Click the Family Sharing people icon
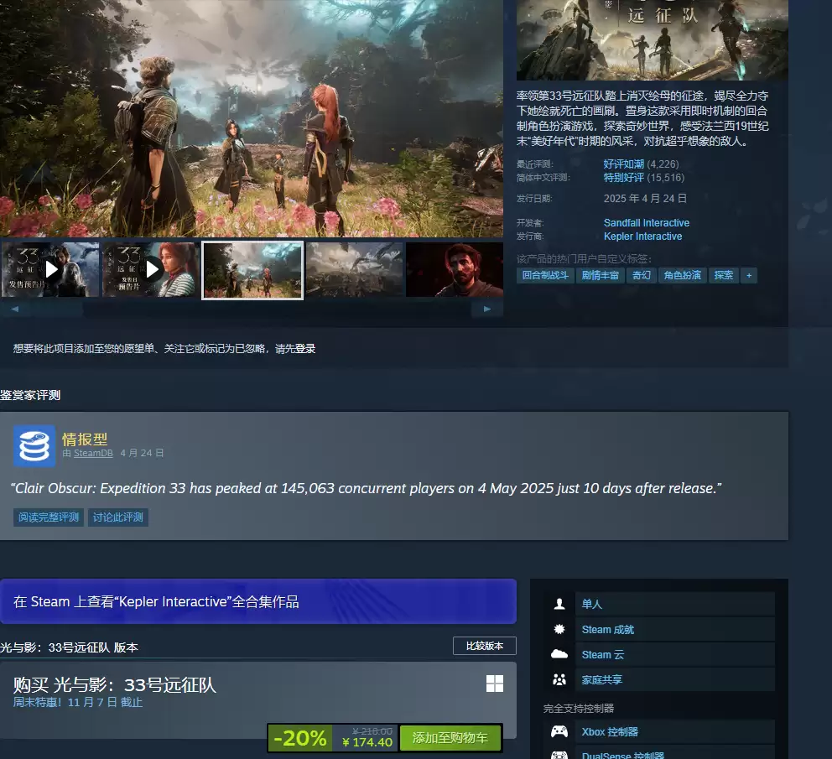This screenshot has height=759, width=832. click(559, 679)
